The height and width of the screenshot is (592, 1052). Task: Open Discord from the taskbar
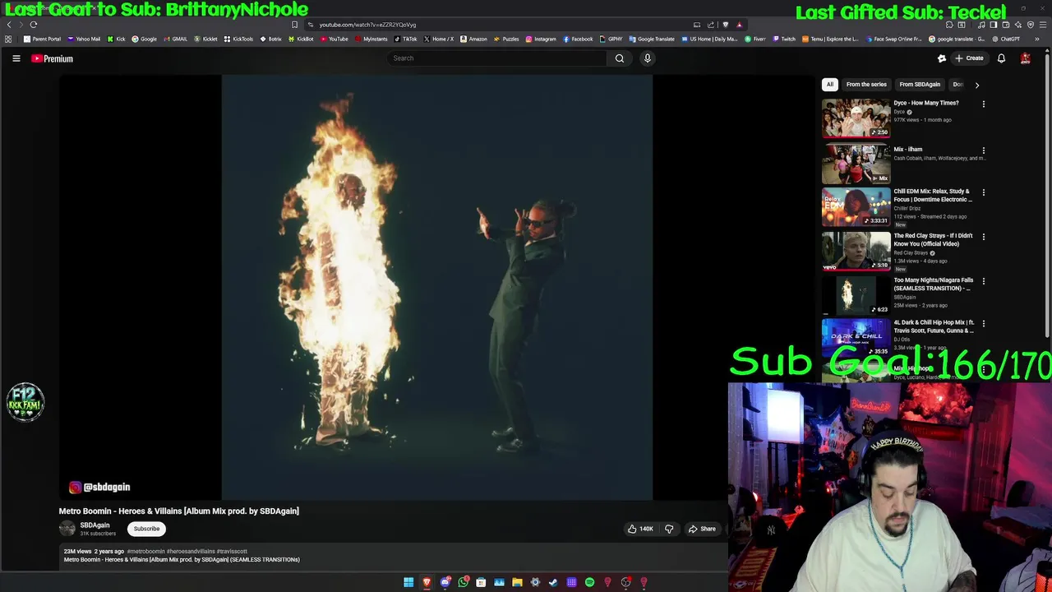click(445, 582)
